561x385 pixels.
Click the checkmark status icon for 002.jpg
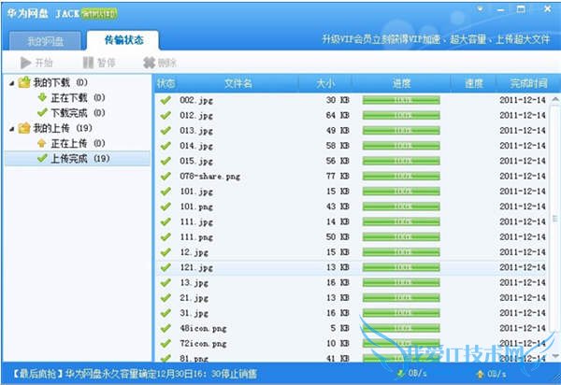(x=165, y=100)
